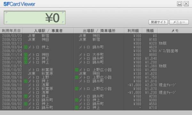Click the -¥1,000 amount on the ¥2,070 balance row
192x115 pixels.
[x=134, y=85]
